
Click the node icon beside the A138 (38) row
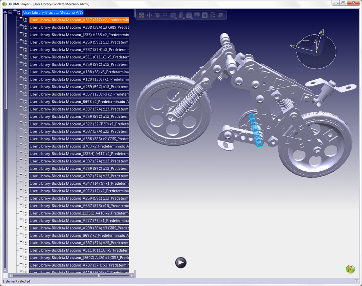[23, 71]
